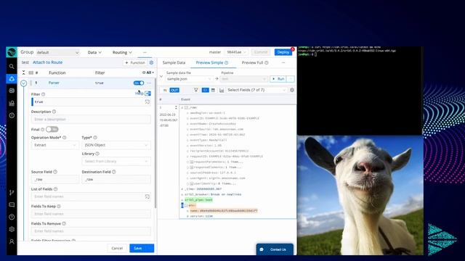Open the Library select dropdown

(x=116, y=161)
